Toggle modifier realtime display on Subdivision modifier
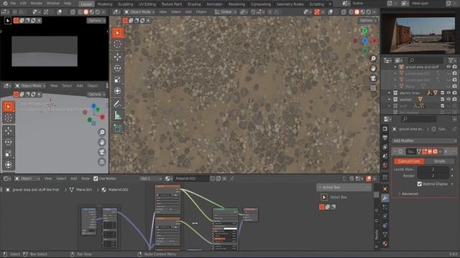 click(x=430, y=151)
